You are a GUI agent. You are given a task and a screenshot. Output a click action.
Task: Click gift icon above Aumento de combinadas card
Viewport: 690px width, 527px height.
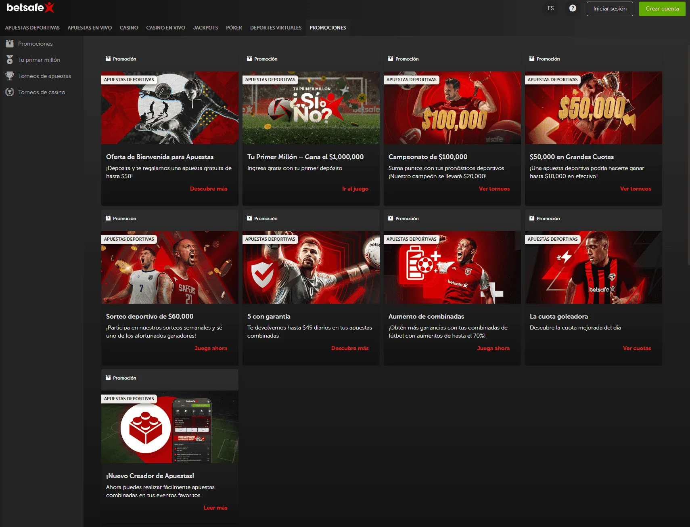pyautogui.click(x=391, y=218)
